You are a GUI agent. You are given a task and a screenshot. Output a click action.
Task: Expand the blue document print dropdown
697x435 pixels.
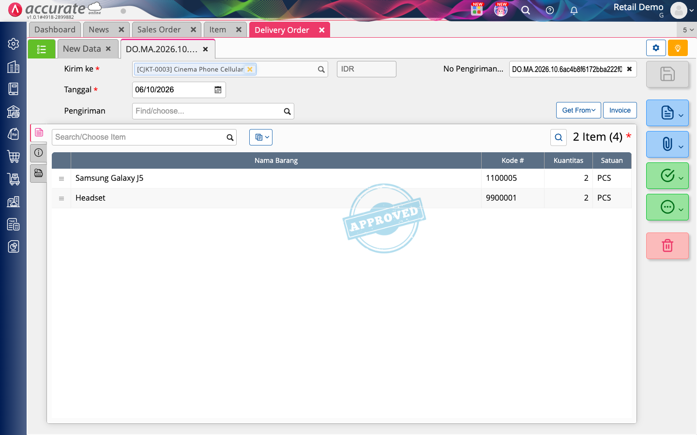(x=667, y=113)
